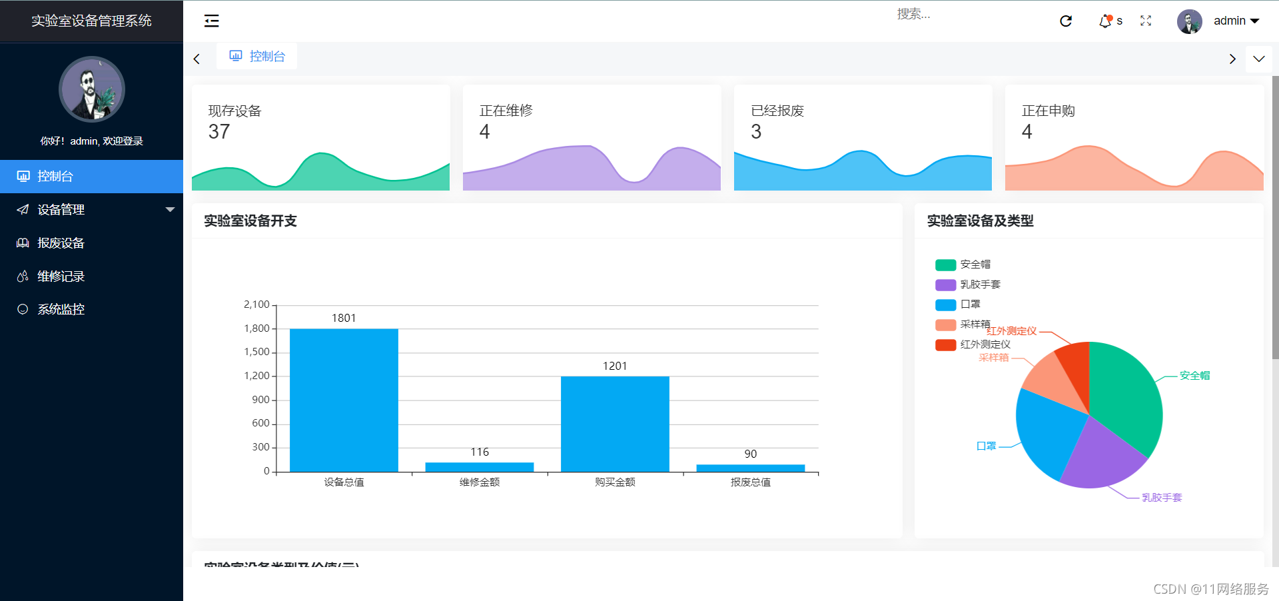Viewport: 1279px width, 601px height.
Task: Click the 实验室设备及类型 heading
Action: click(980, 221)
